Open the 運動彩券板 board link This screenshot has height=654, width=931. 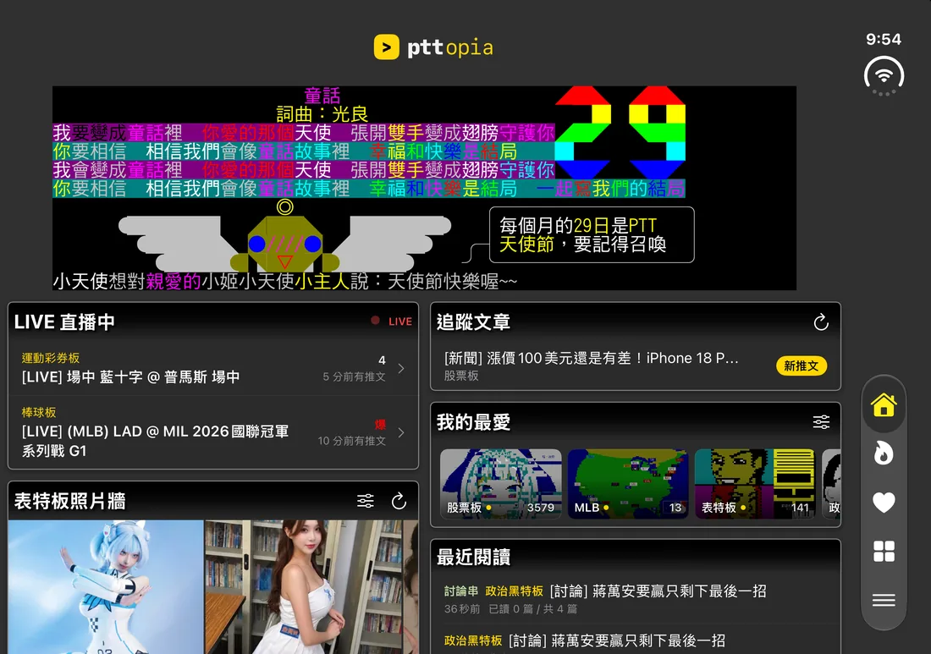point(51,358)
